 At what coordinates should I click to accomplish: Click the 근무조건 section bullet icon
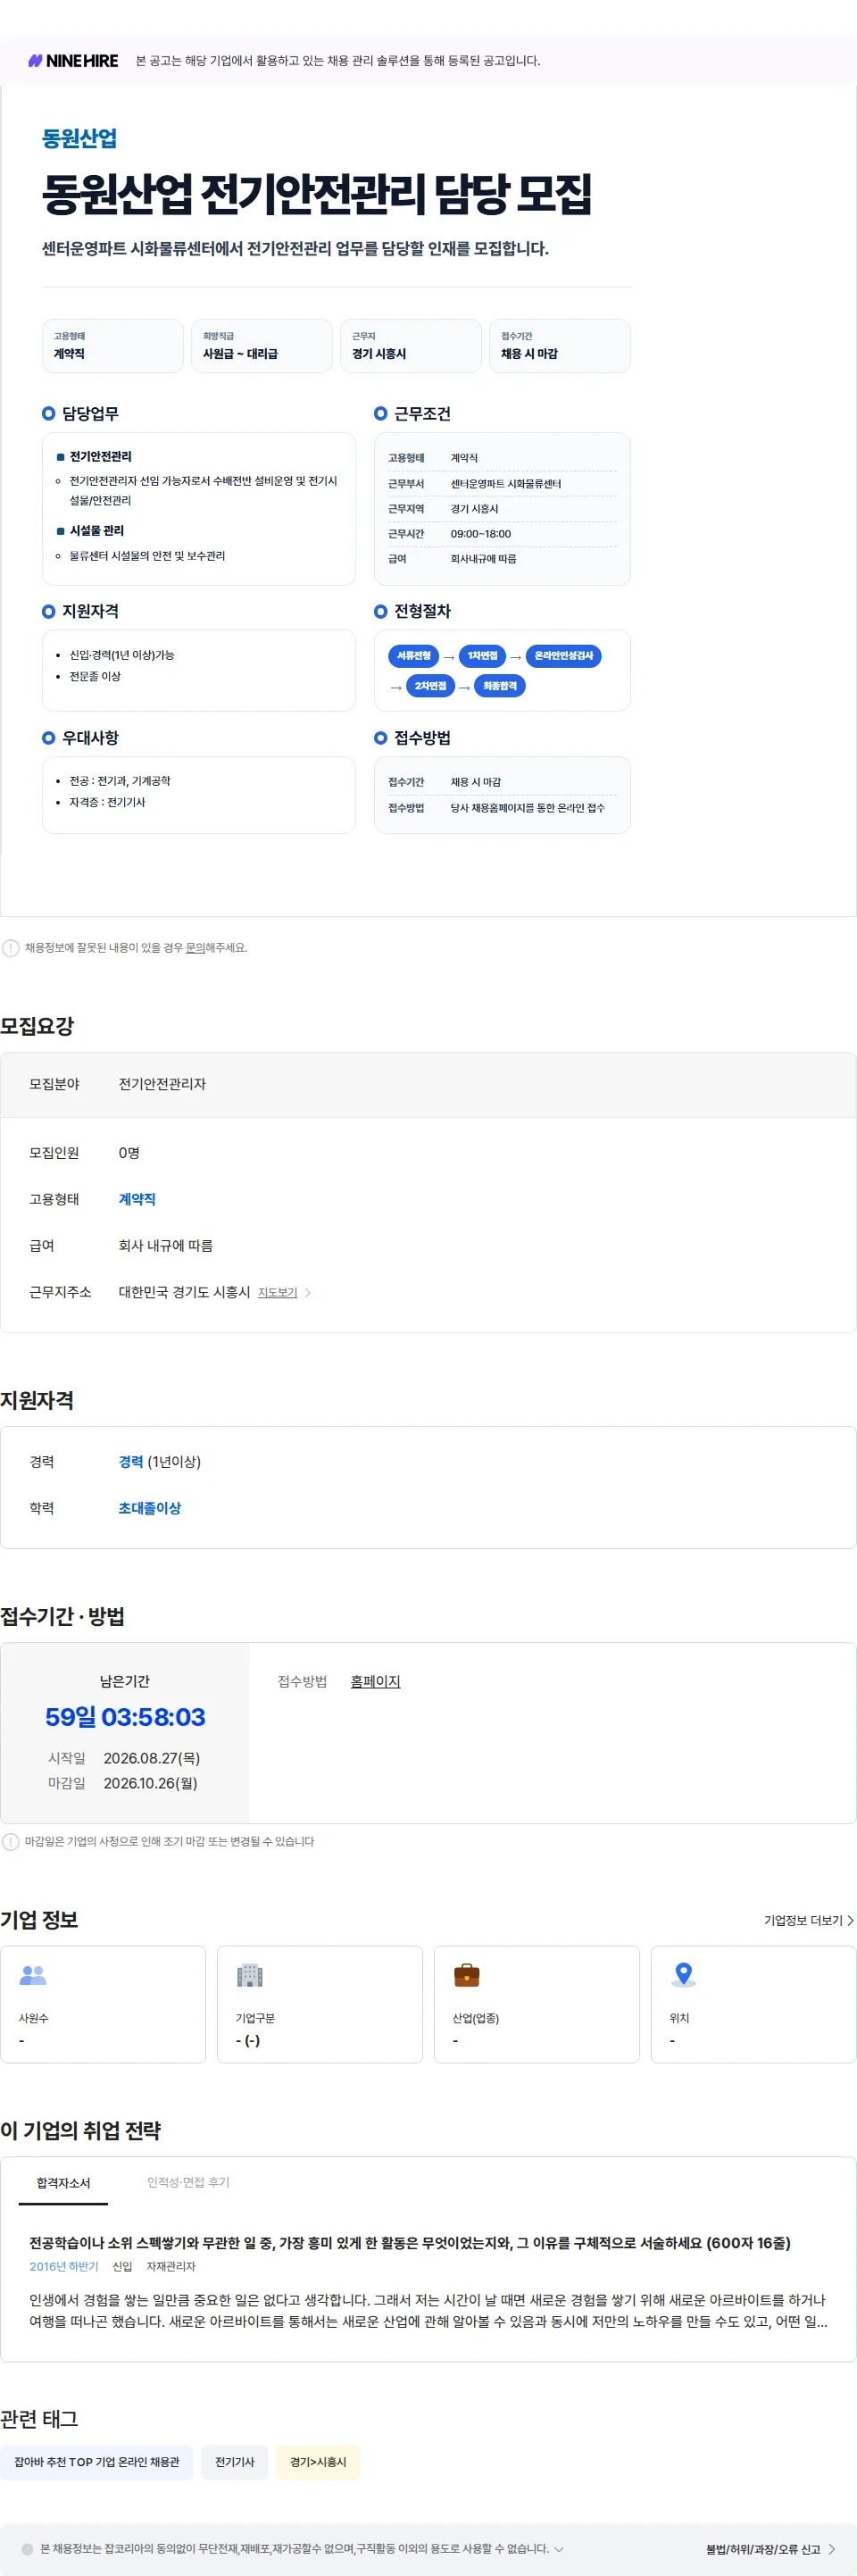(380, 413)
